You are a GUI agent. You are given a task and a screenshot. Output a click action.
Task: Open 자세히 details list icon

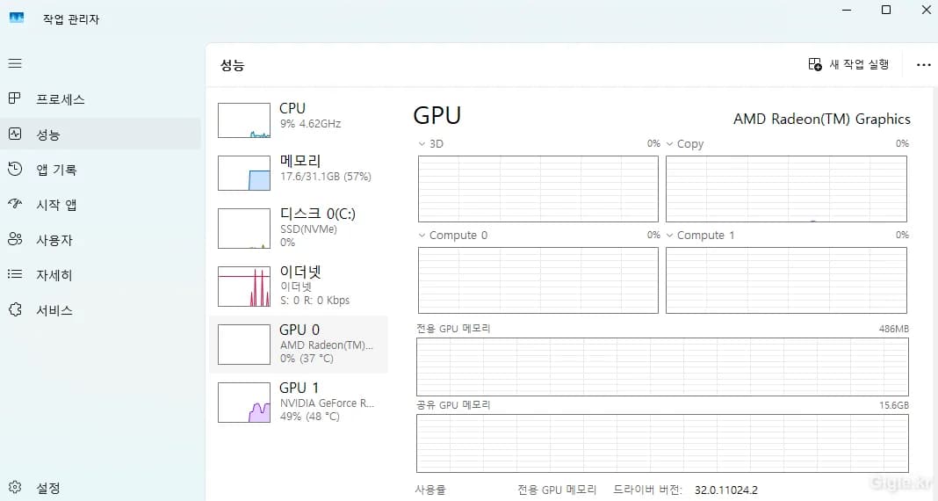[x=15, y=274]
